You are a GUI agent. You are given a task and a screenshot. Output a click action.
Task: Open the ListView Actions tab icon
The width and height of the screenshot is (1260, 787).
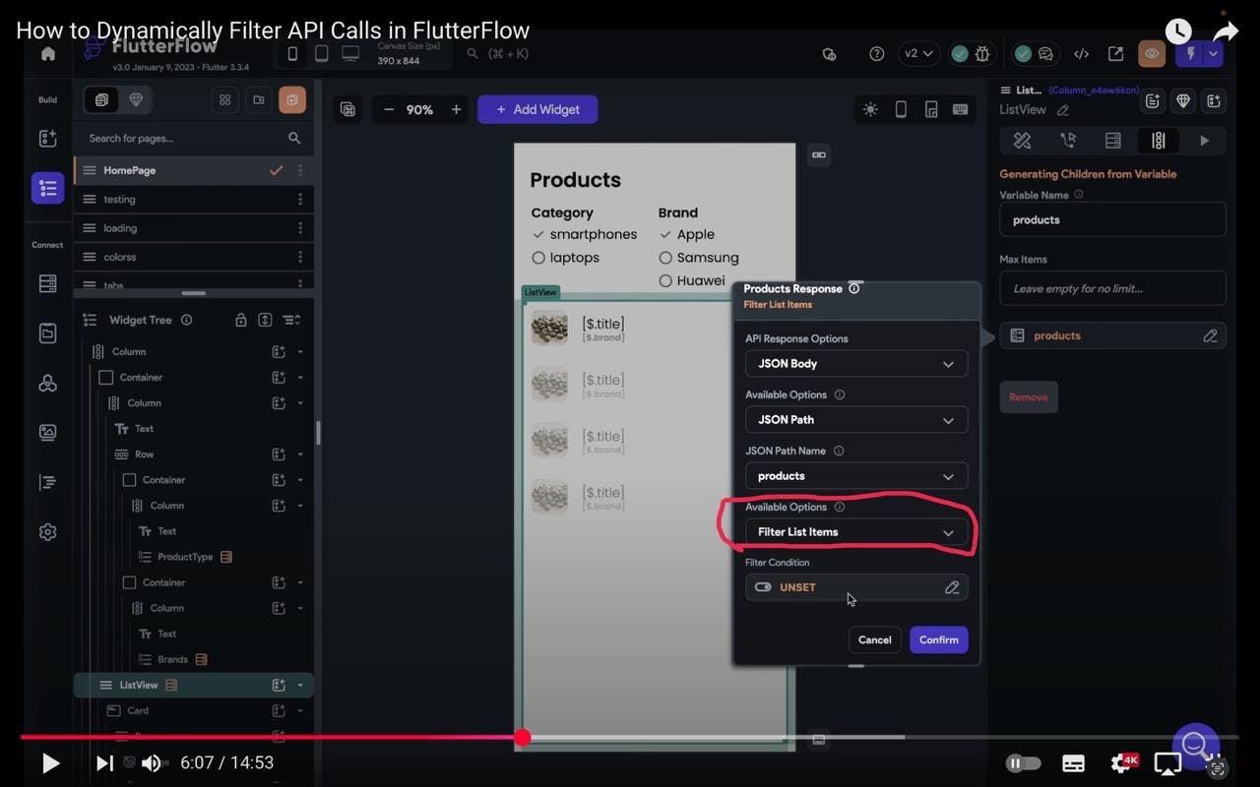pos(1068,141)
